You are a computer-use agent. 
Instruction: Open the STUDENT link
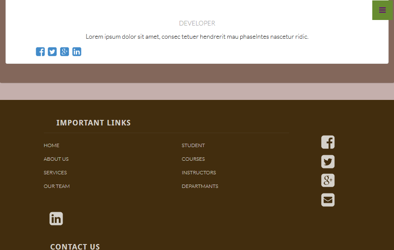coord(193,145)
